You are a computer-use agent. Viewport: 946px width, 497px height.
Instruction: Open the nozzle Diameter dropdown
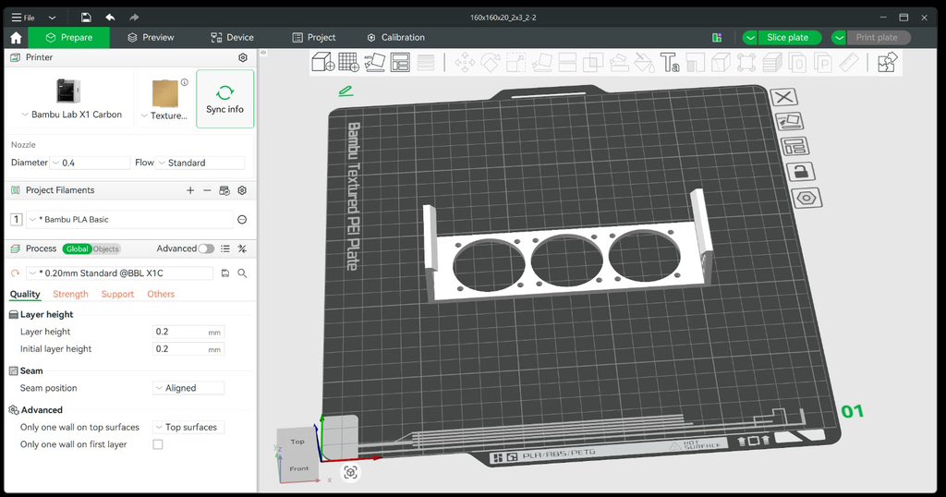[91, 163]
